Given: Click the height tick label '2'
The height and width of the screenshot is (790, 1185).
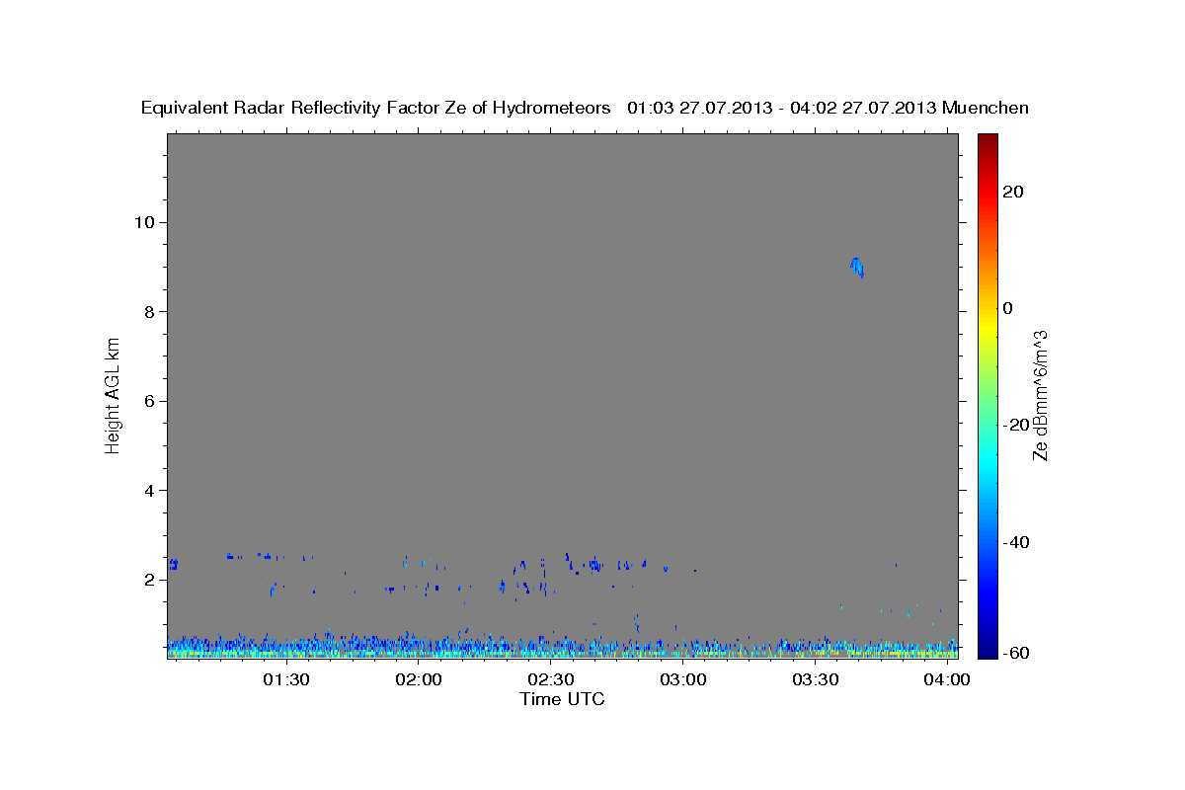Looking at the screenshot, I should point(150,581).
